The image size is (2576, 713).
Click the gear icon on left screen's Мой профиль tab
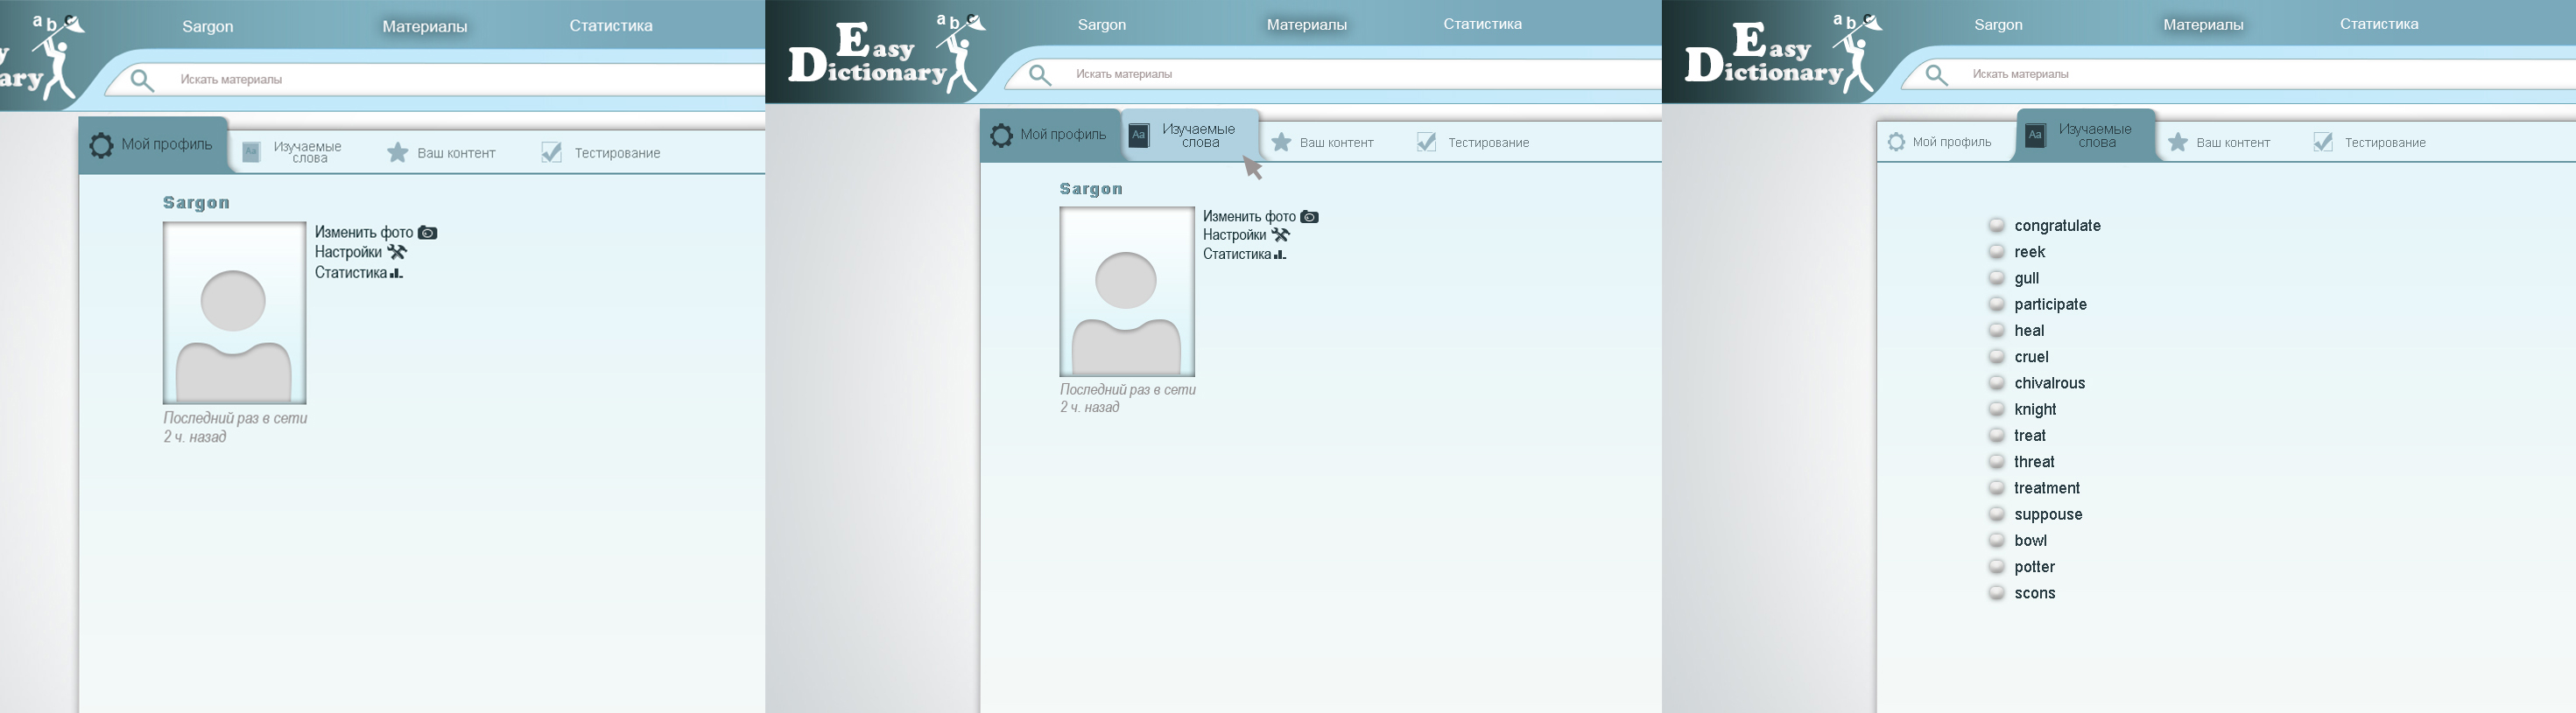(101, 146)
